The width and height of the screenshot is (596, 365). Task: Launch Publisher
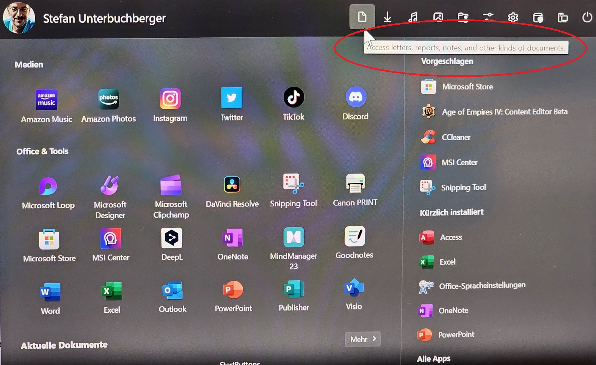[x=294, y=296]
